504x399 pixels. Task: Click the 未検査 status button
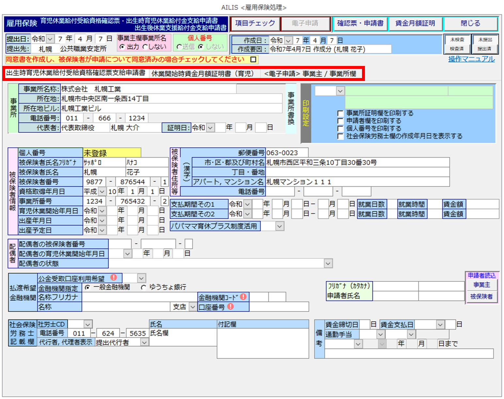pos(457,40)
